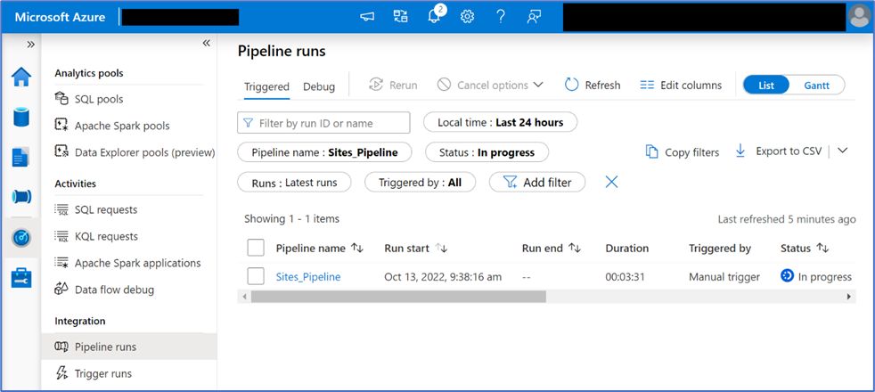This screenshot has height=392, width=875.
Task: Check the Sites_Pipeline row checkbox
Action: (256, 276)
